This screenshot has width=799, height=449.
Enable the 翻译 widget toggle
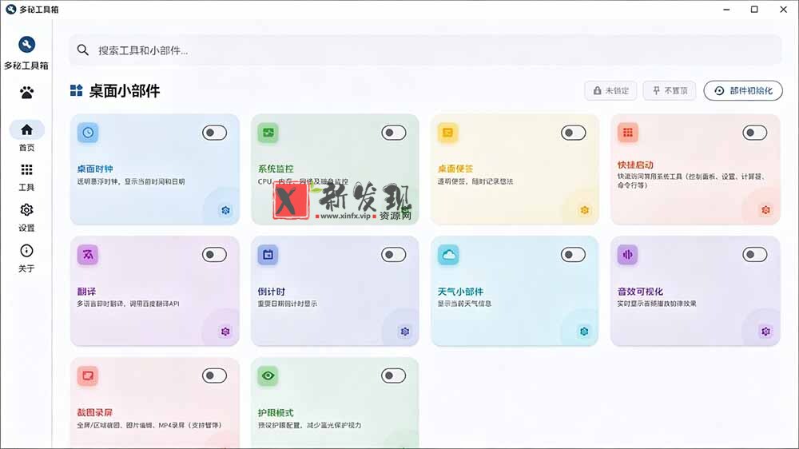coord(214,255)
